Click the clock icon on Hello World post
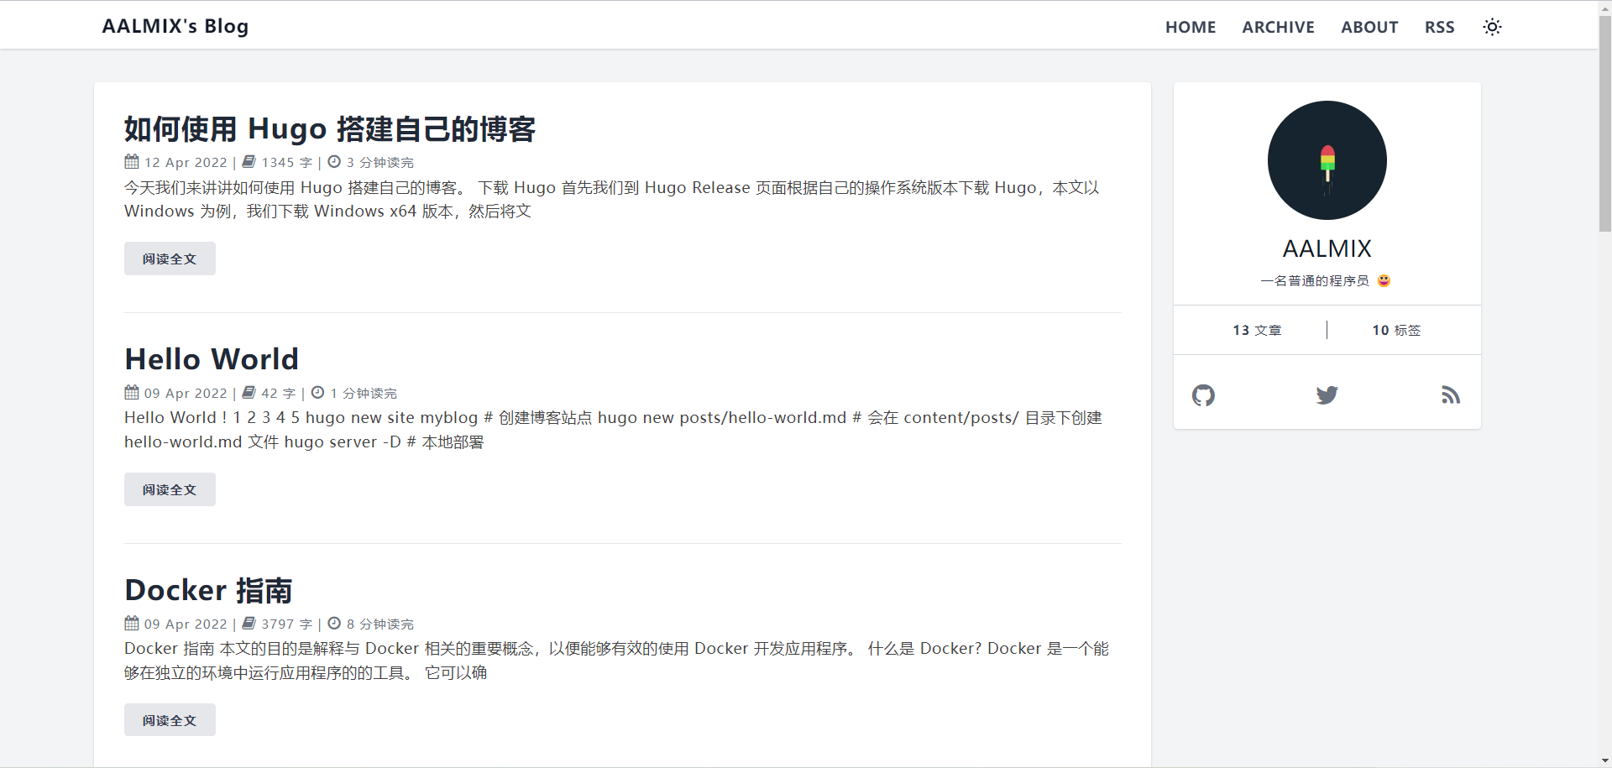Screen dimensions: 1612x768 click(317, 393)
